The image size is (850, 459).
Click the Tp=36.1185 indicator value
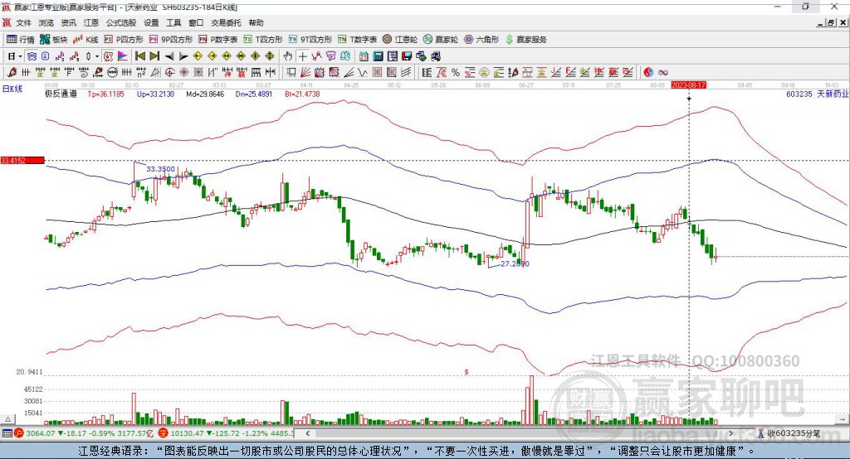105,94
